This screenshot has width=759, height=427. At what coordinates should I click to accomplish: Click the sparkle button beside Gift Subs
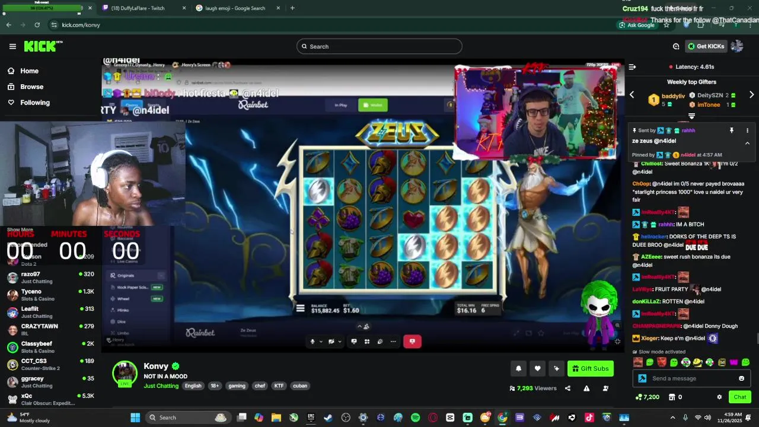coord(556,368)
